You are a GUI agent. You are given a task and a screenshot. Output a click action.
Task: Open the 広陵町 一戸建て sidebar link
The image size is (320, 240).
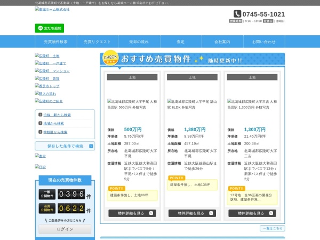pyautogui.click(x=51, y=63)
